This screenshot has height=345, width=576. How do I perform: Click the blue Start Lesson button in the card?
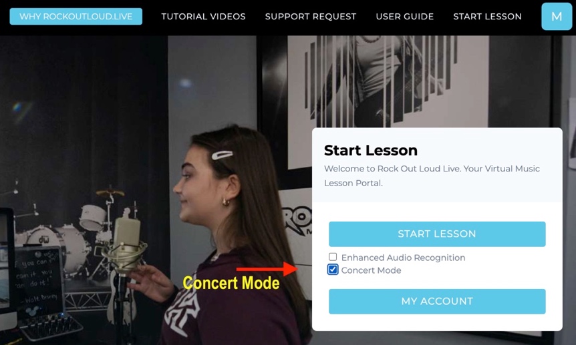437,234
